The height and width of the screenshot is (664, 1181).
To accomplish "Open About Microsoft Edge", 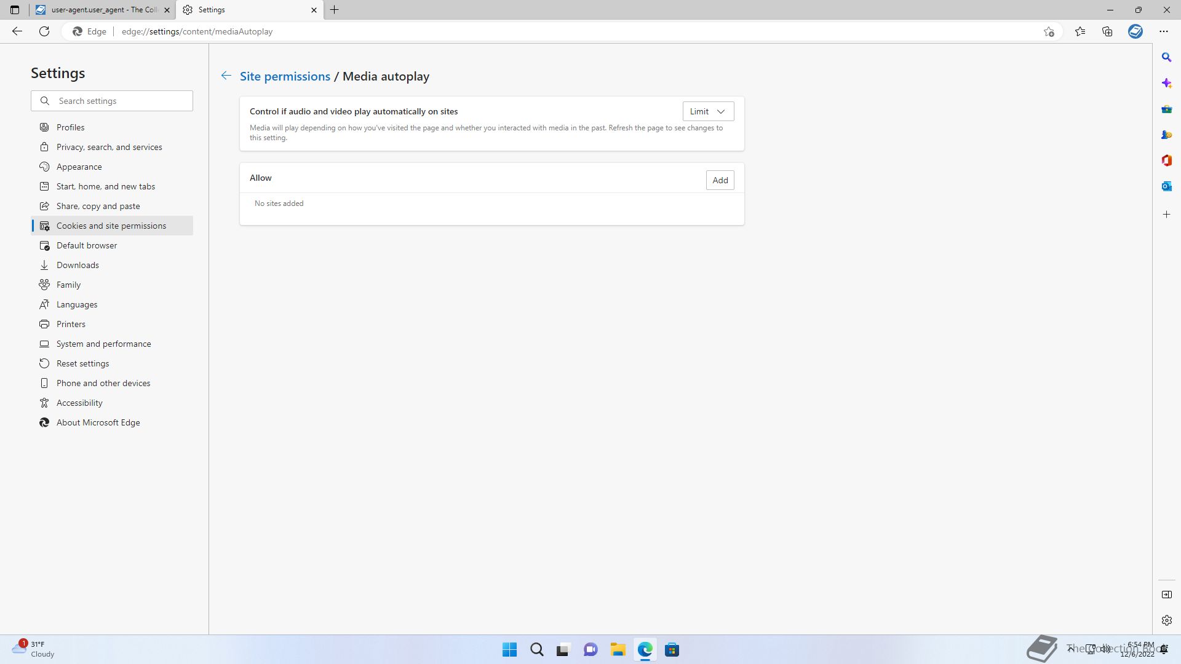I will click(112, 422).
